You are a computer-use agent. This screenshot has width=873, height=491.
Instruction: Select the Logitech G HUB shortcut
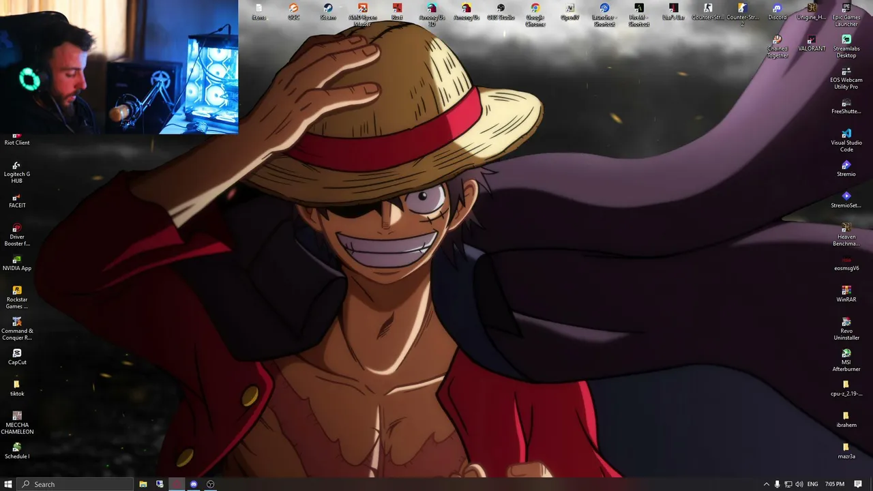pos(17,172)
